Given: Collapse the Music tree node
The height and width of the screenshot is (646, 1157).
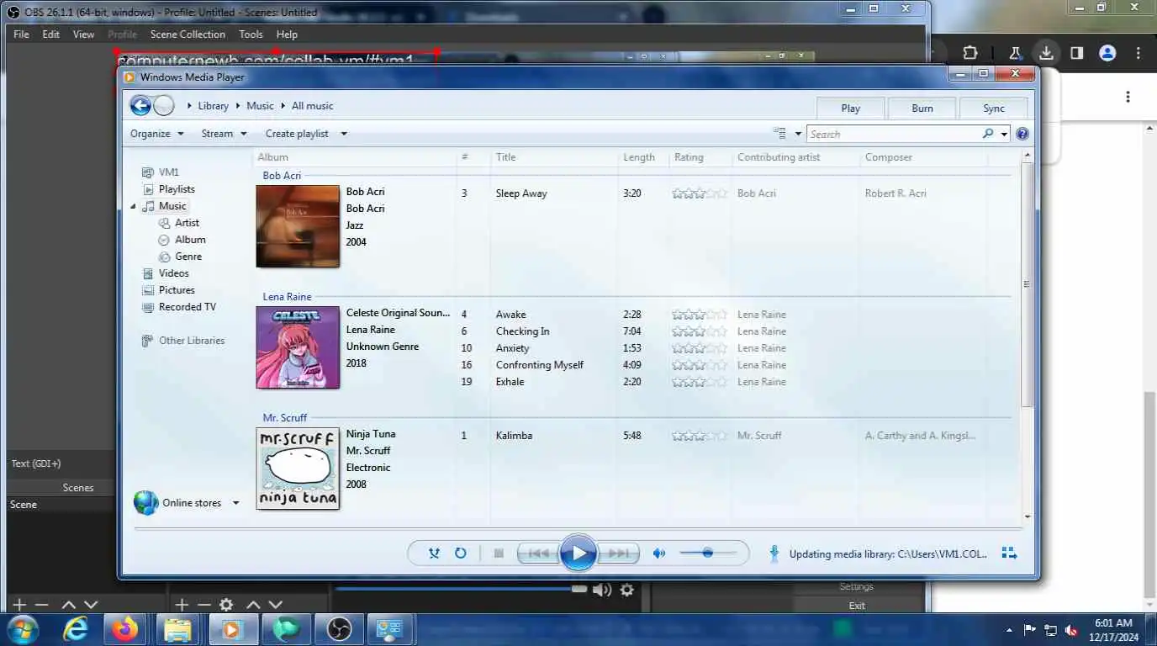Looking at the screenshot, I should tap(133, 206).
